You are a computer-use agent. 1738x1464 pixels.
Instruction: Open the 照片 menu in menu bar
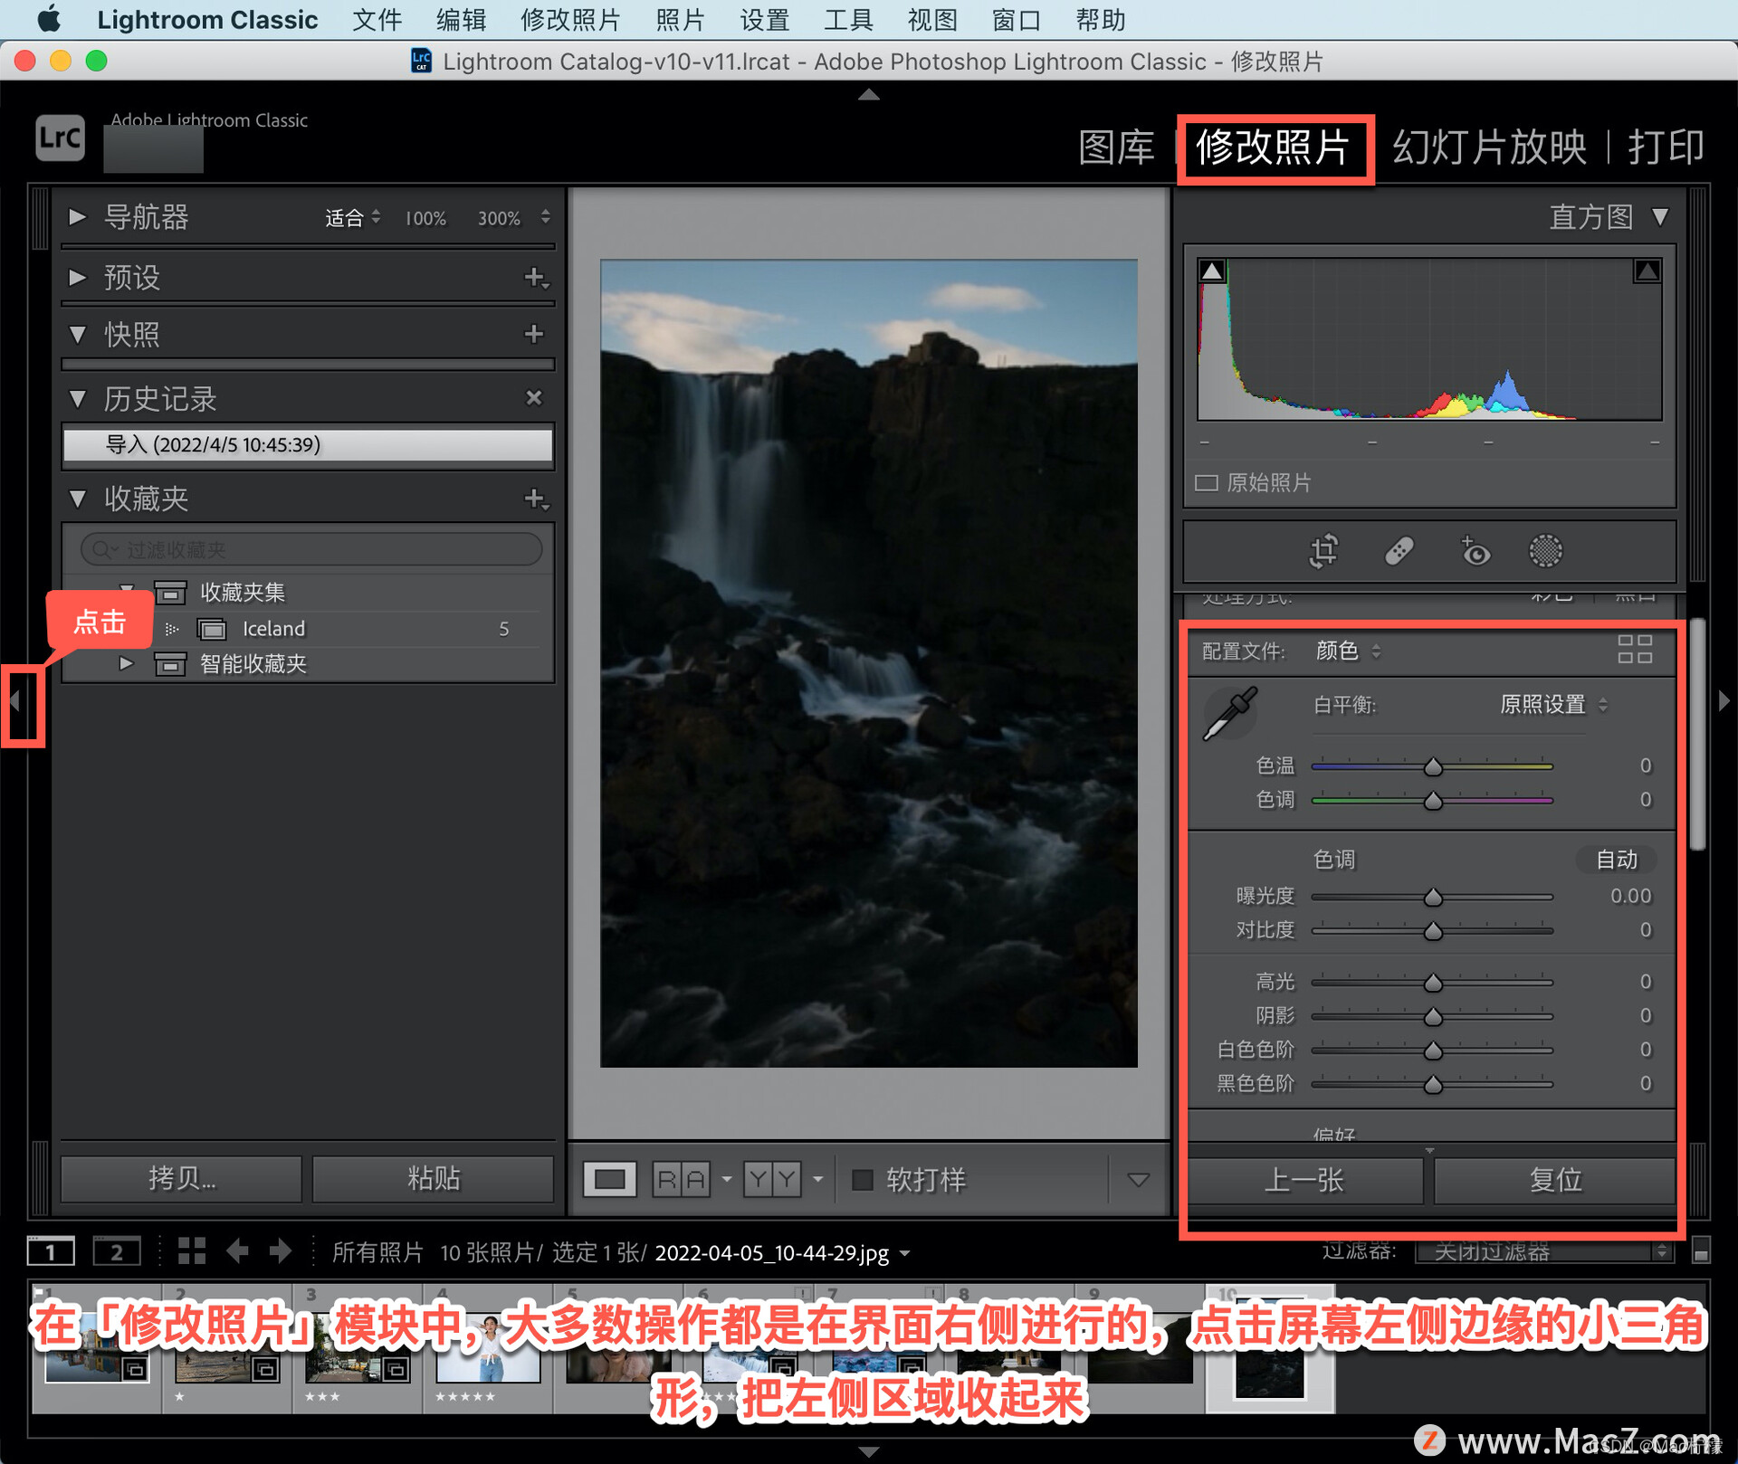coord(680,20)
